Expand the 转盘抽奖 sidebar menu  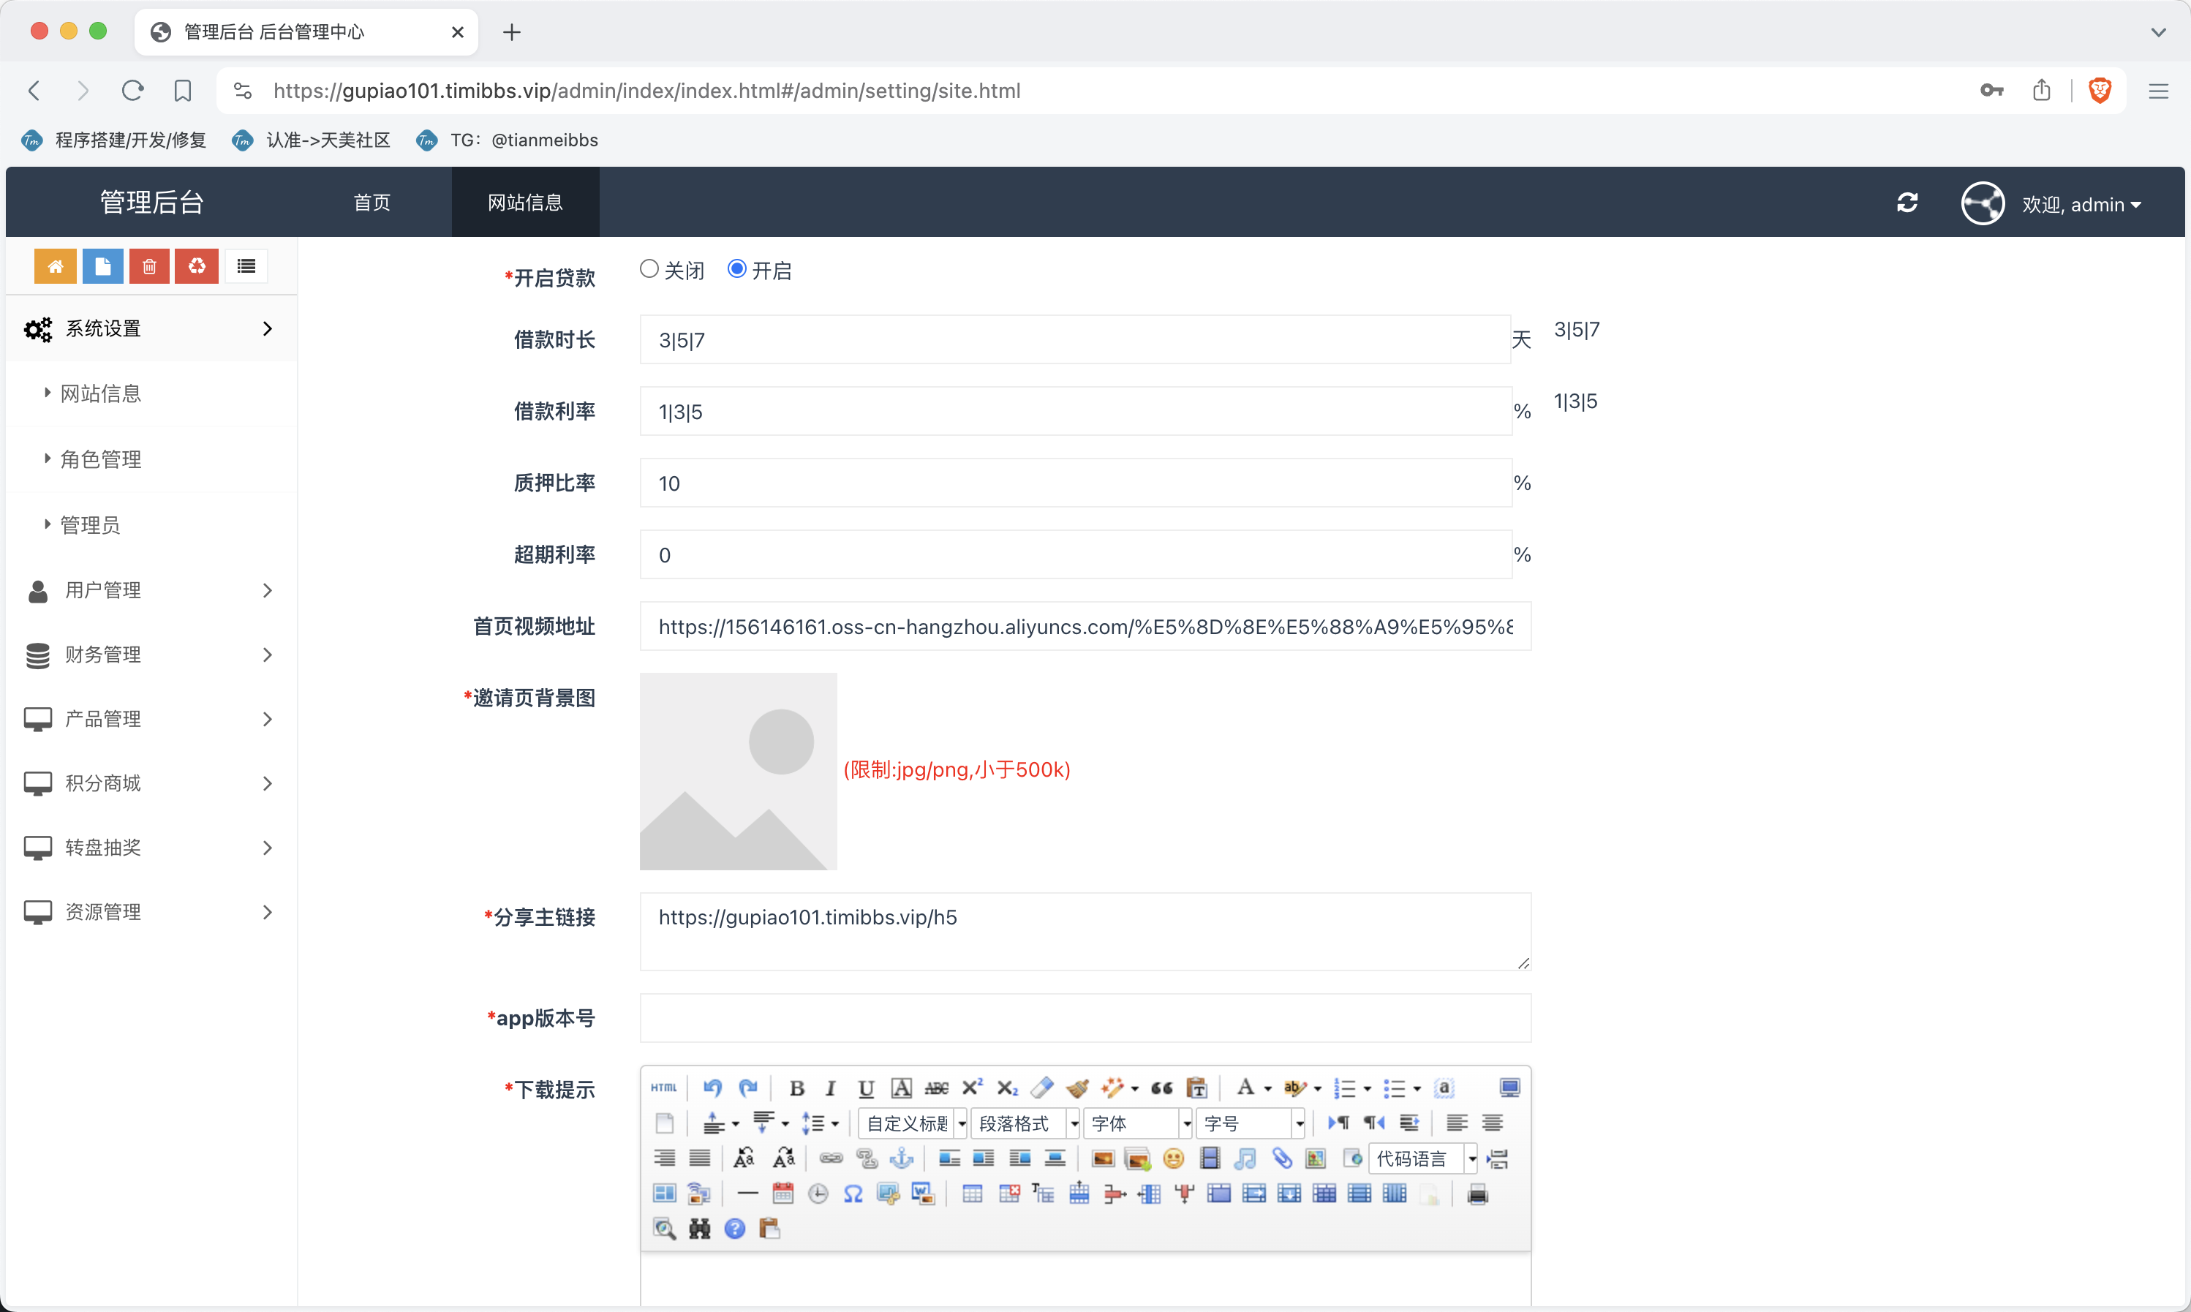151,849
